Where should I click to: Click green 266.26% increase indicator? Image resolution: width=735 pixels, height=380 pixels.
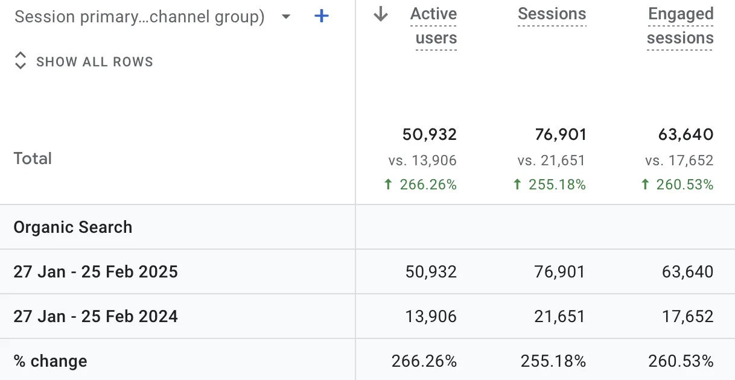(420, 185)
